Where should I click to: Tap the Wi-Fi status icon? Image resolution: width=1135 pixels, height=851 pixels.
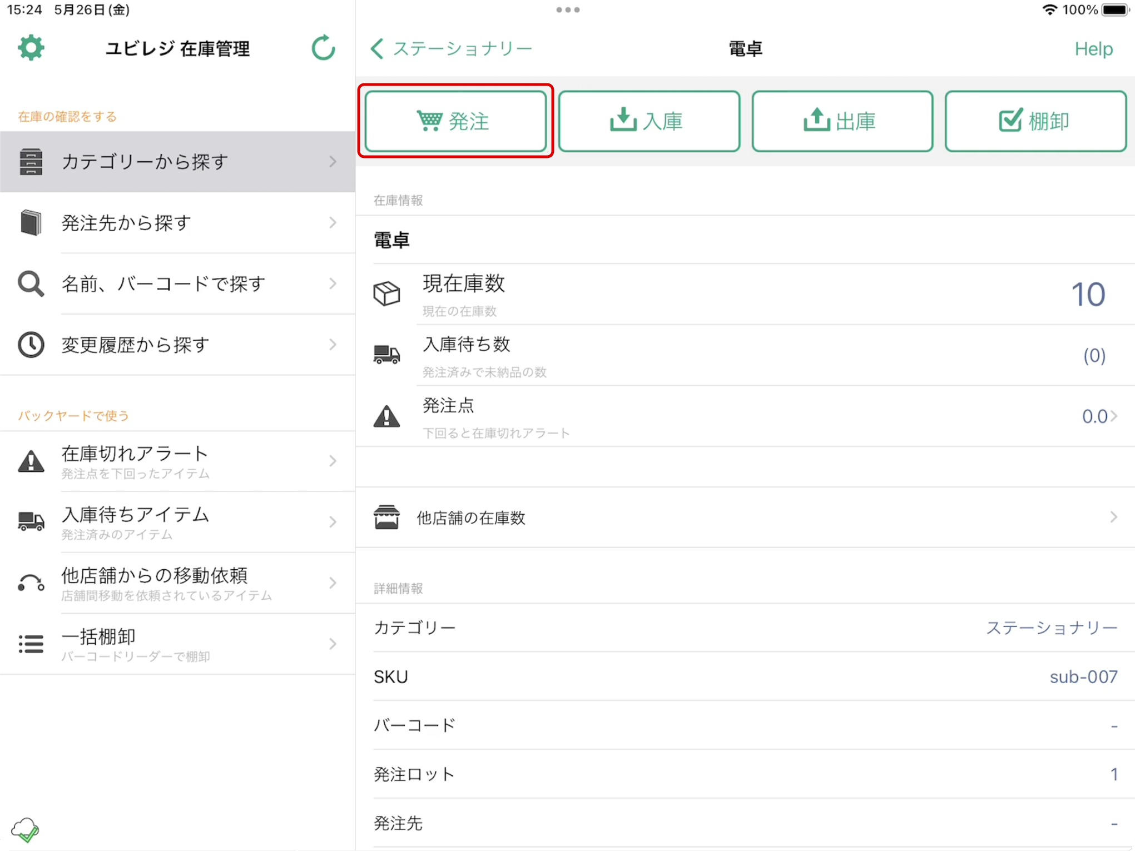1049,10
